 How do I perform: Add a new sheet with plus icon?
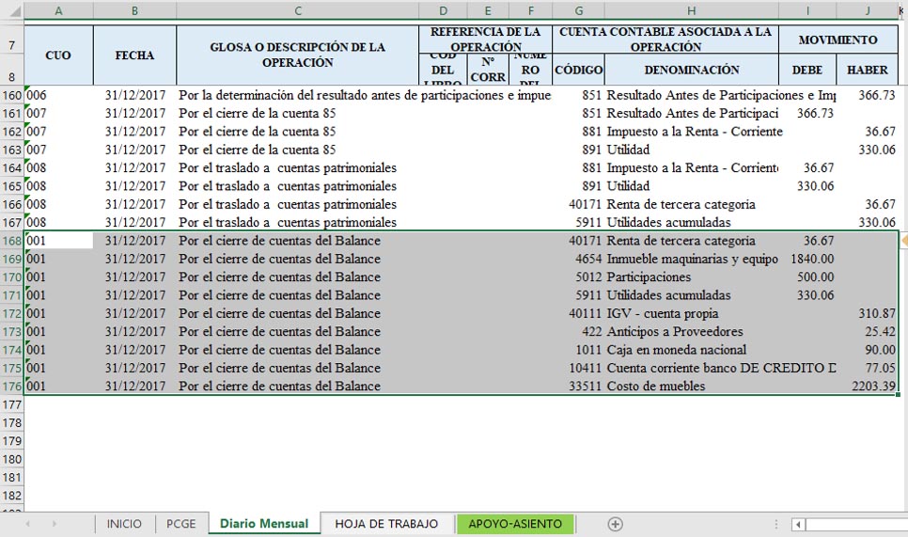point(616,524)
